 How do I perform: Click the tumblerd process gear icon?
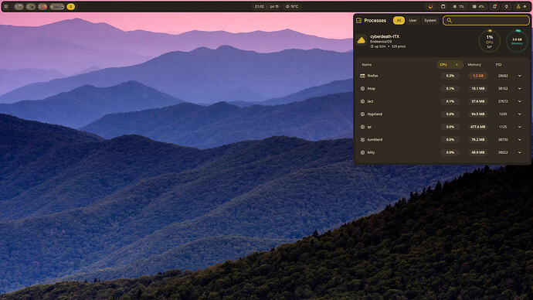[362, 140]
